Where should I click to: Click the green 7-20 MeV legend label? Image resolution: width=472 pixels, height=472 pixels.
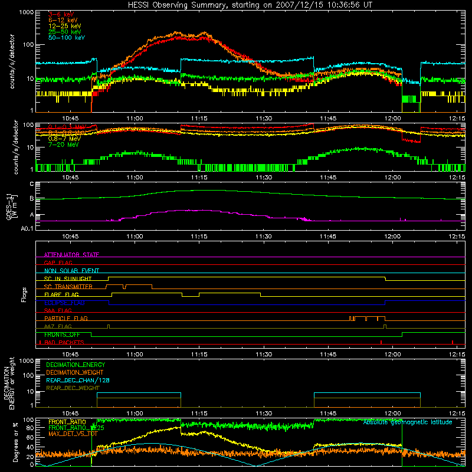64,145
